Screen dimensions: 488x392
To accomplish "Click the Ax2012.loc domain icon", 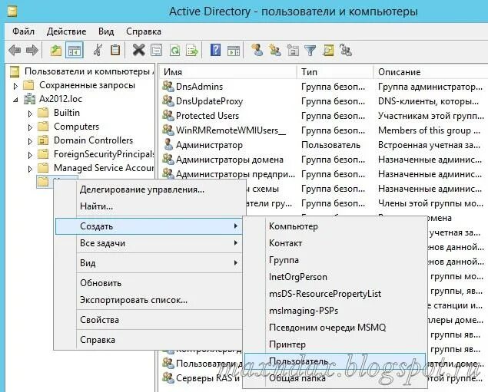I will coord(29,99).
